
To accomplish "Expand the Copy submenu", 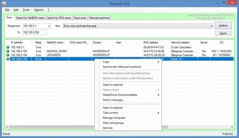I will [128, 62].
